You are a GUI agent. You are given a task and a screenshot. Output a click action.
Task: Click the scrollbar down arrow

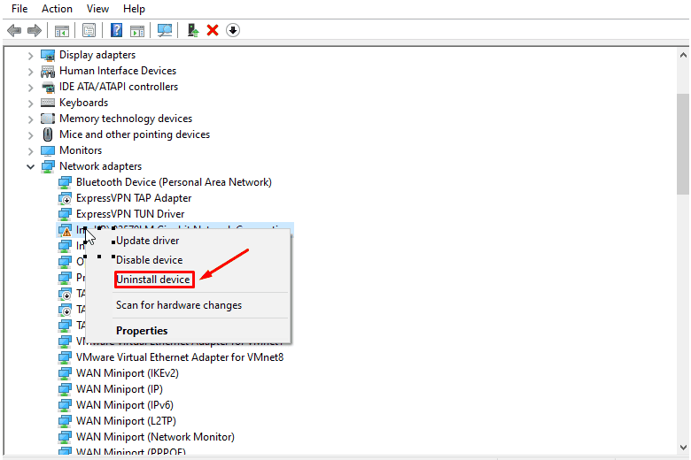(683, 448)
